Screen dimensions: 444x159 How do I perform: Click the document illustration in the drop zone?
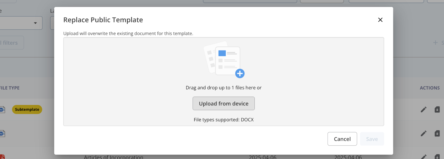(x=224, y=60)
